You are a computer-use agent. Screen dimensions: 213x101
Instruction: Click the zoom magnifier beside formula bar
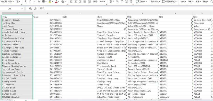(x=30, y=8)
